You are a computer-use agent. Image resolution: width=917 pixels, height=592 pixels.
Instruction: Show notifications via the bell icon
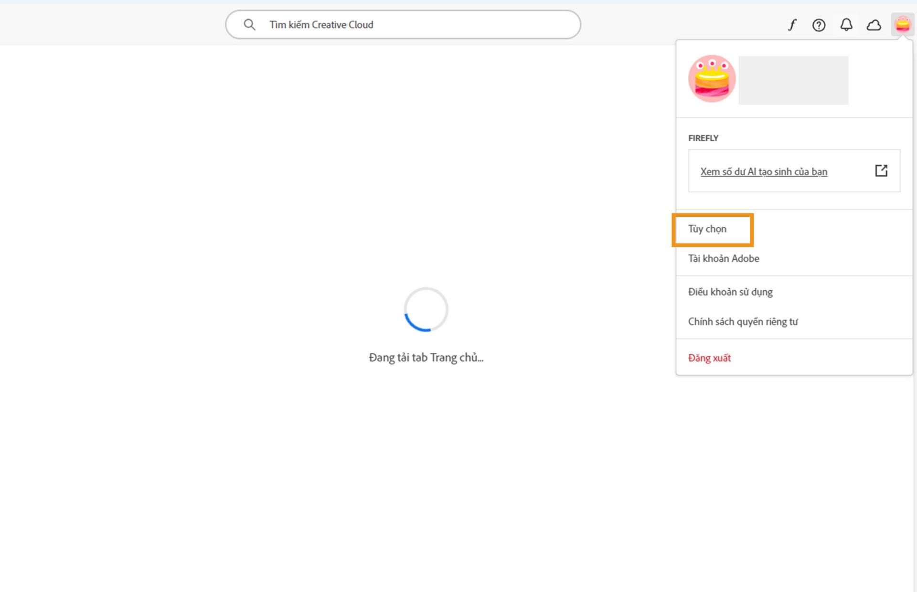[x=846, y=25]
